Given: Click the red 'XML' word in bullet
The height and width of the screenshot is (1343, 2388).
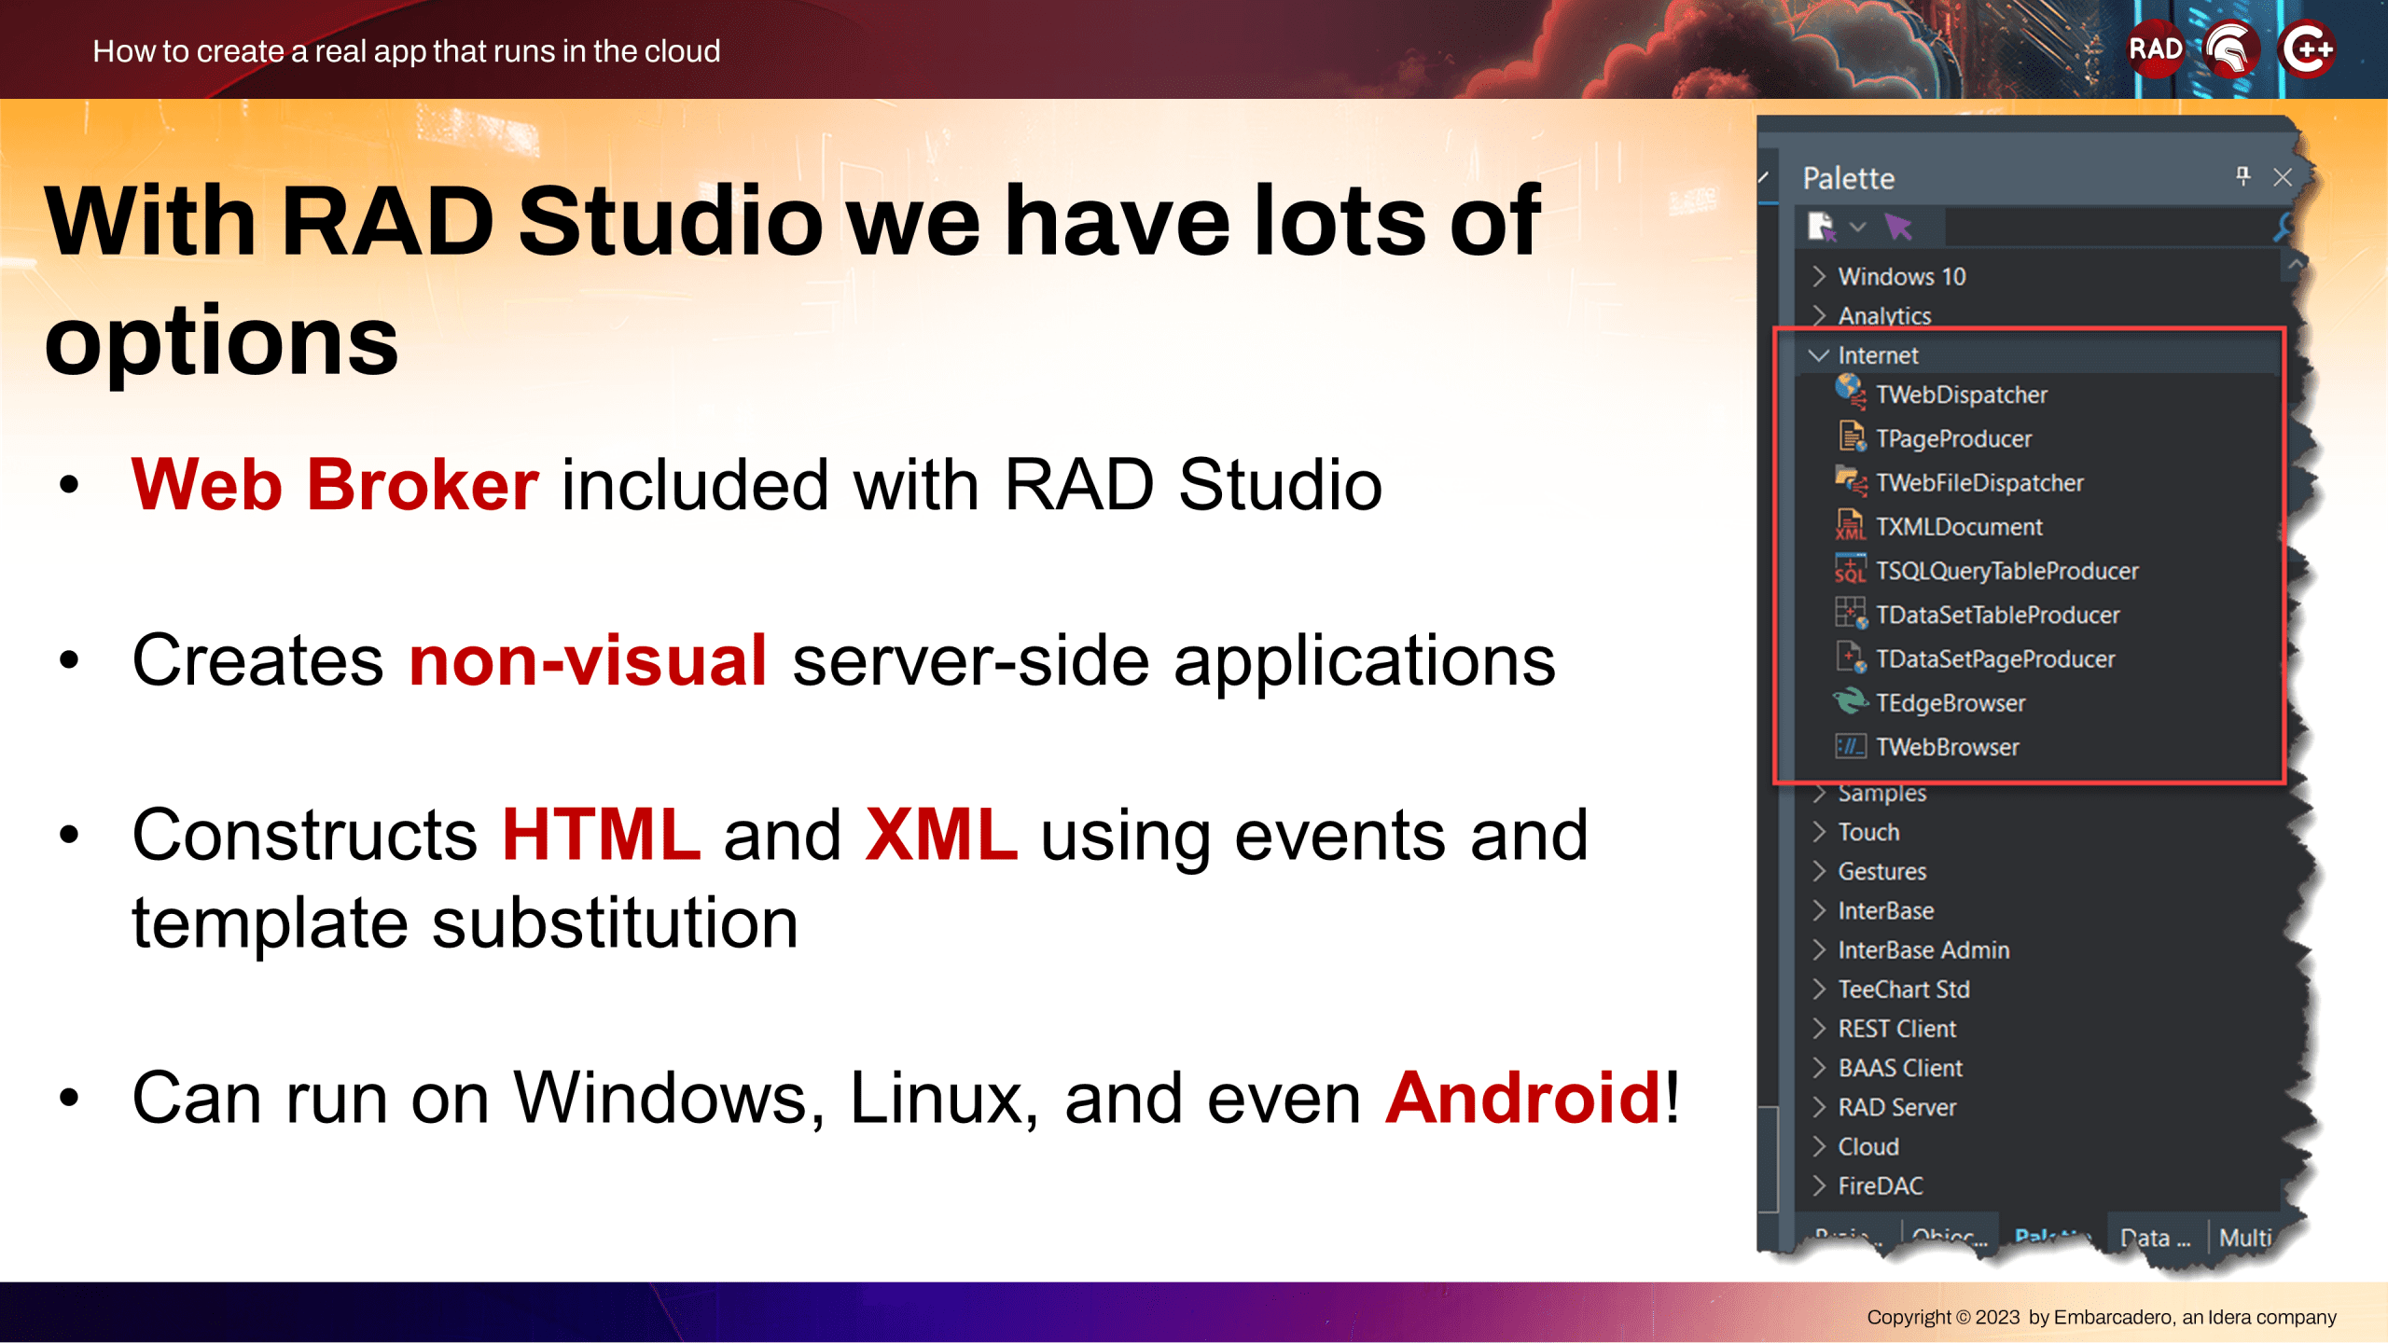Looking at the screenshot, I should 941,834.
